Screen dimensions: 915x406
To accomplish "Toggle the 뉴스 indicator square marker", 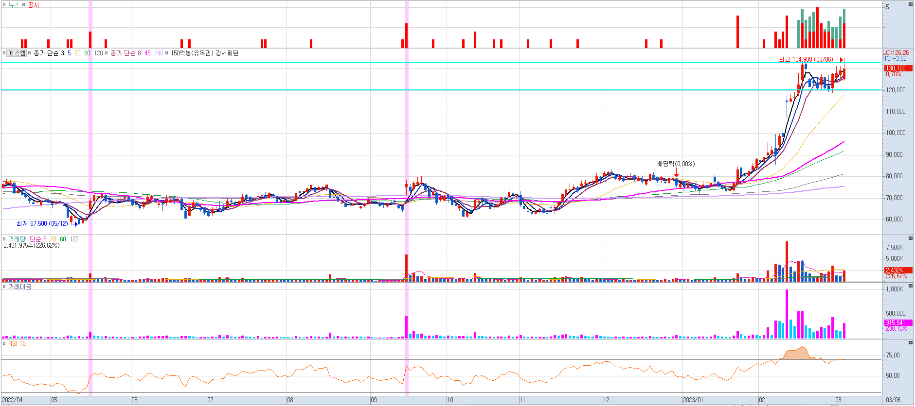I will pos(4,5).
